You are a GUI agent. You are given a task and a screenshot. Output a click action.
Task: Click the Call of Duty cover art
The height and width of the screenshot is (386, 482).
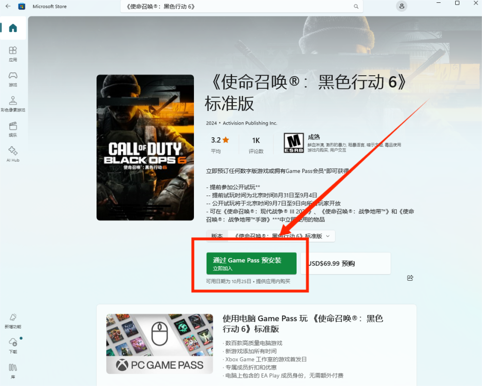145,148
